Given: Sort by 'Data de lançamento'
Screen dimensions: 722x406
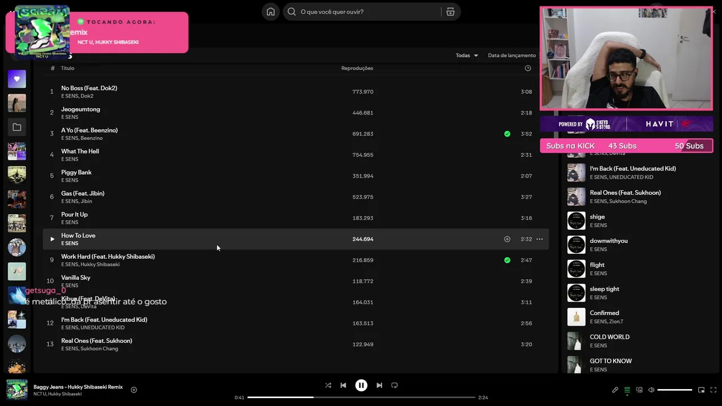Looking at the screenshot, I should tap(512, 55).
